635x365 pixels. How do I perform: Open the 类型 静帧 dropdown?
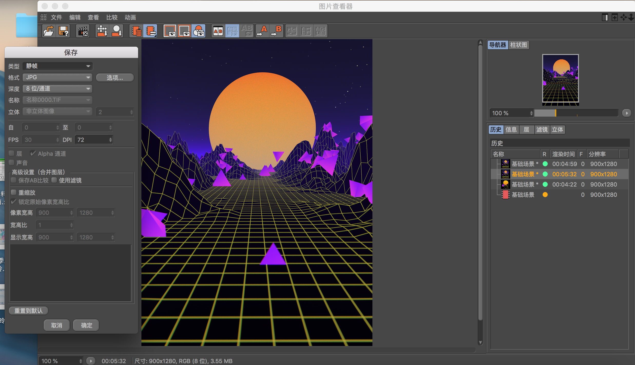click(57, 66)
